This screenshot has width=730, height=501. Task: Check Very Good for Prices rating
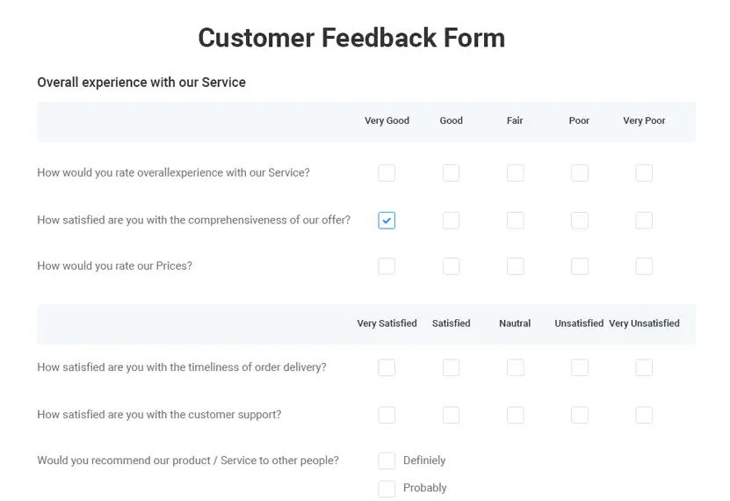click(x=387, y=266)
